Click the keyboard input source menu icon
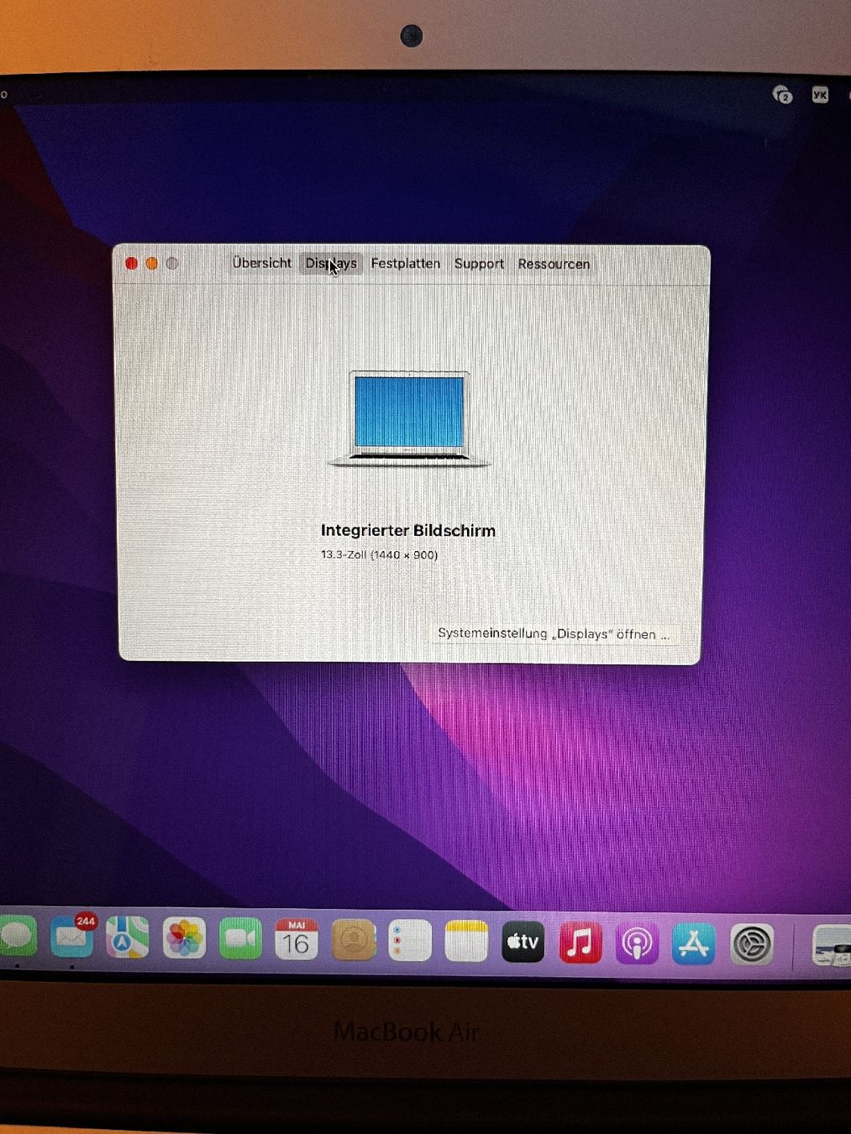This screenshot has width=851, height=1134. coord(820,95)
